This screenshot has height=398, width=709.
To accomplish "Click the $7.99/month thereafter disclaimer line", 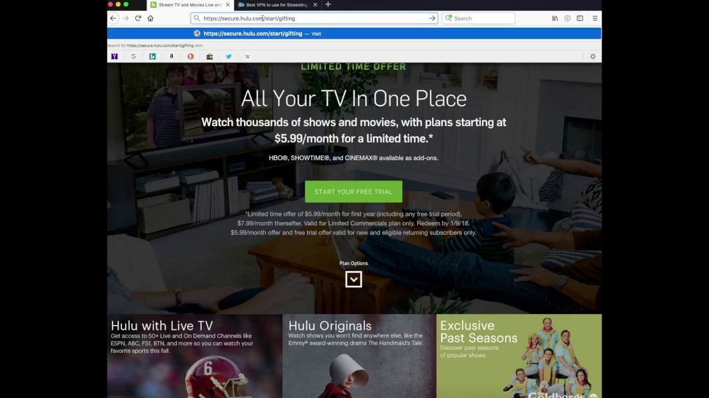I will coord(353,223).
